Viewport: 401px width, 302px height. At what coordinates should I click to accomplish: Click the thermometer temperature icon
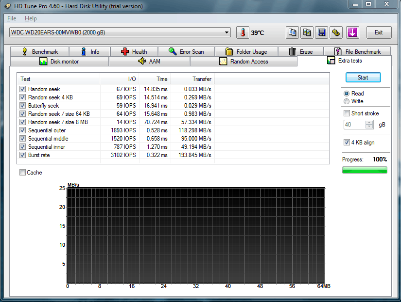pos(243,32)
